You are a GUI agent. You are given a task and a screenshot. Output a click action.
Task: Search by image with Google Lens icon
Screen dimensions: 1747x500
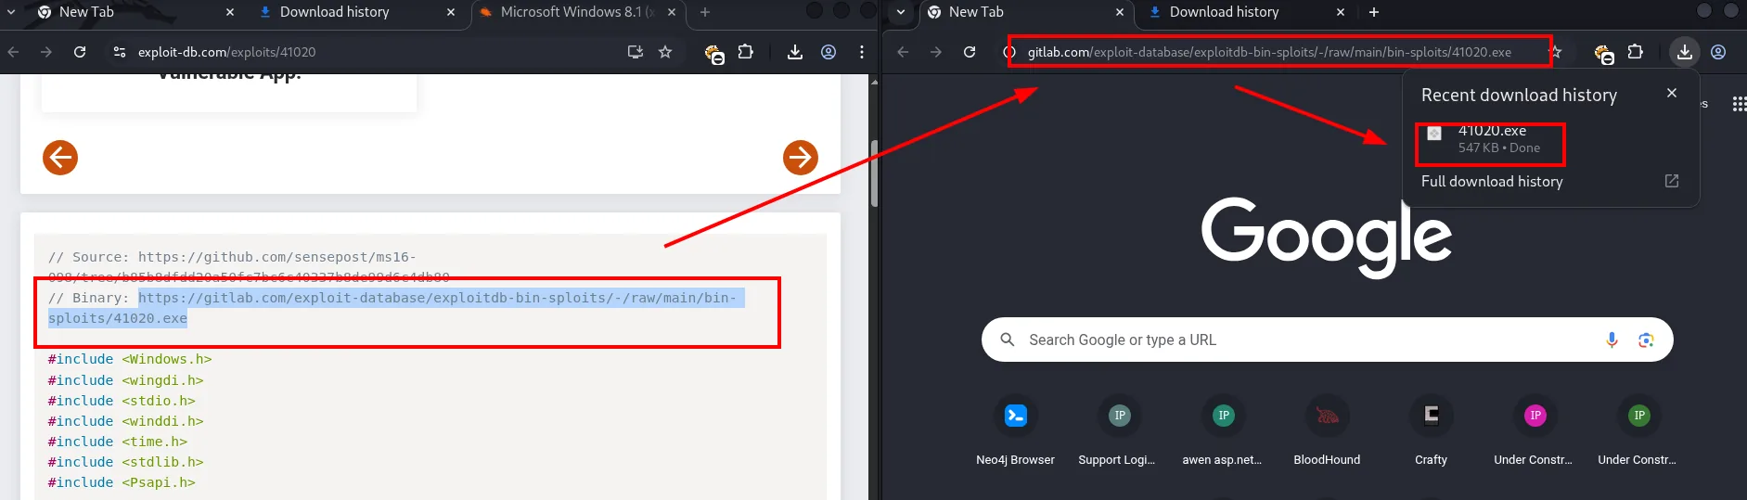[1646, 340]
